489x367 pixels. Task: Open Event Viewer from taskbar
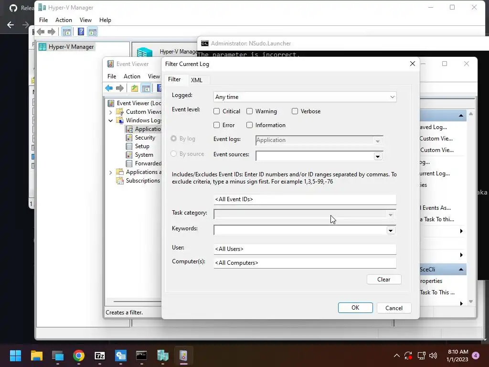click(183, 356)
